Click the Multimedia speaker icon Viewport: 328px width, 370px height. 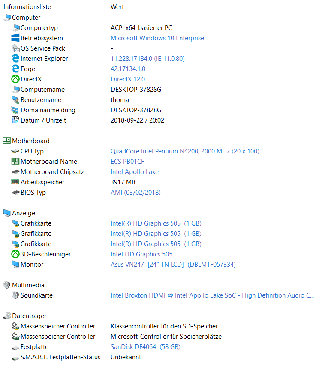pyautogui.click(x=7, y=285)
